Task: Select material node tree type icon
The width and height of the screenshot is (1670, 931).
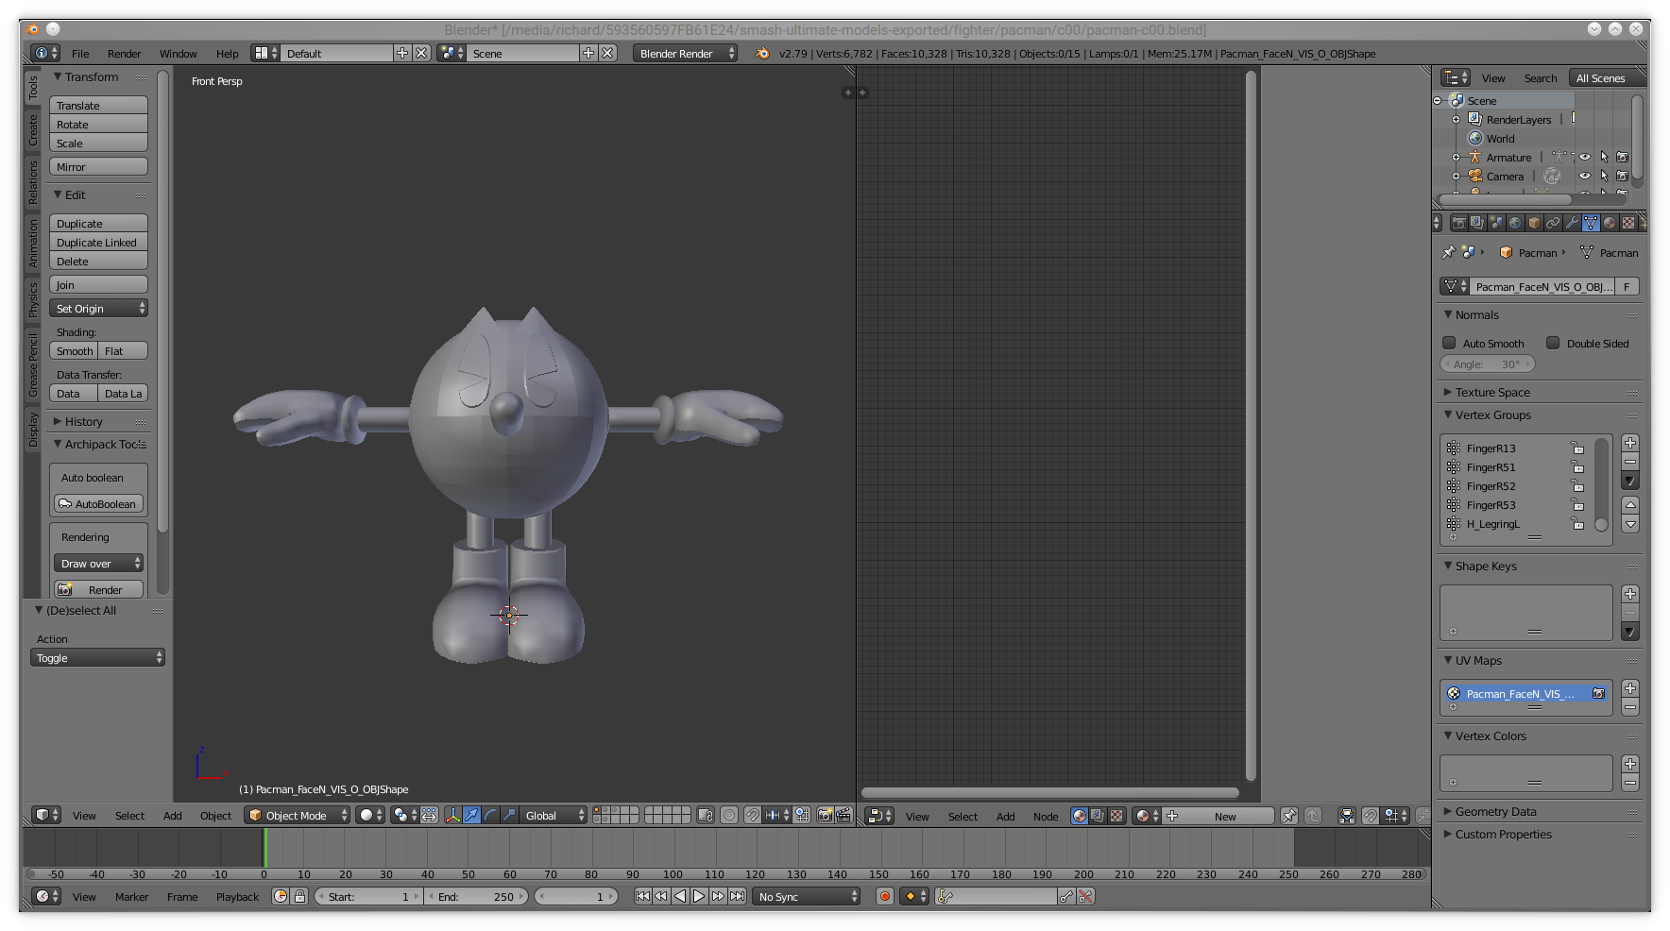Action: [x=1080, y=816]
